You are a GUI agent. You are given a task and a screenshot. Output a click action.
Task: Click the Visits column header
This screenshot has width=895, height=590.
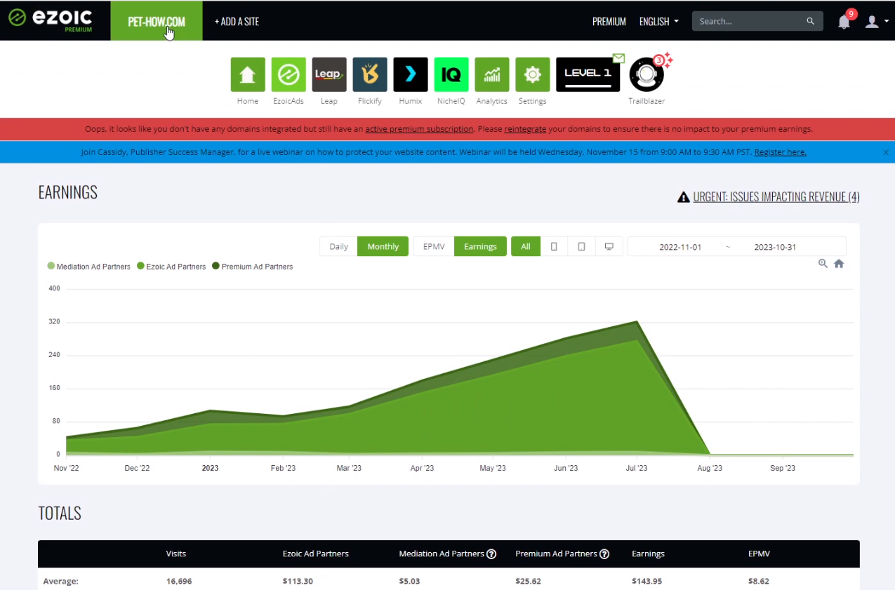(176, 554)
